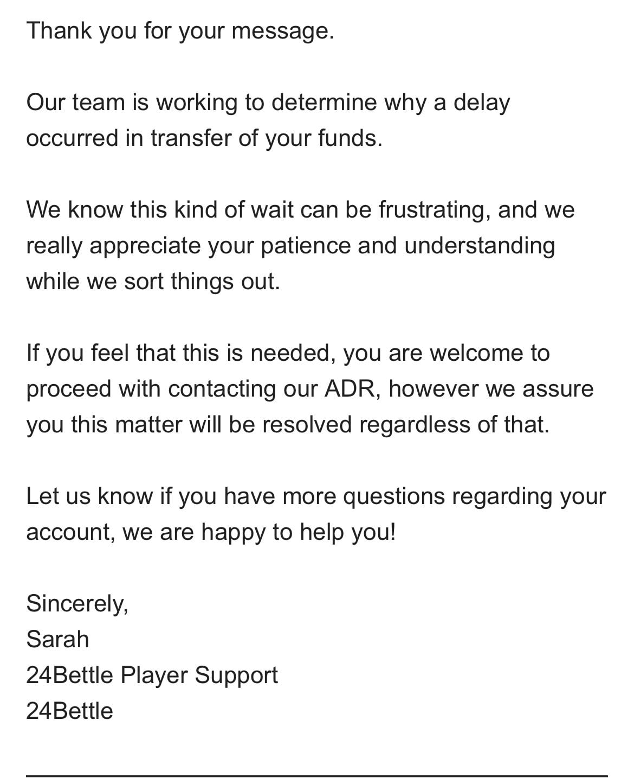Click the 'occurred in transfer of your funds.' line
The height and width of the screenshot is (778, 634).
(x=204, y=138)
